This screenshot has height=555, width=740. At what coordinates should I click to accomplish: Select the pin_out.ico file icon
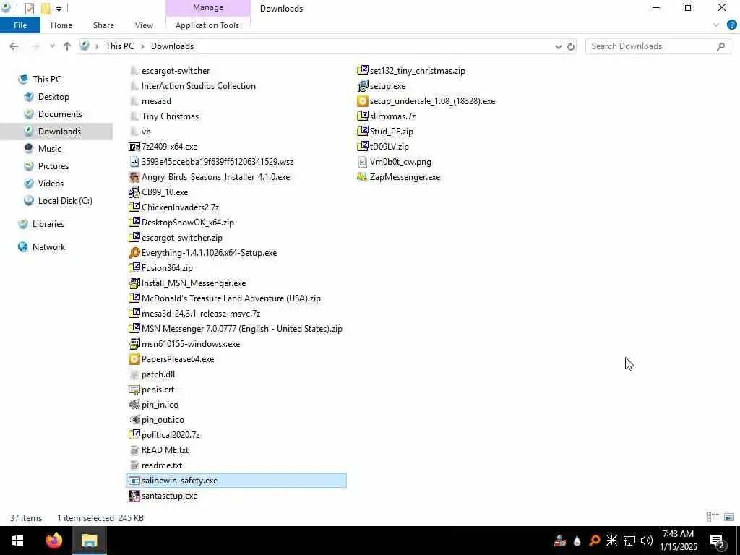click(134, 420)
